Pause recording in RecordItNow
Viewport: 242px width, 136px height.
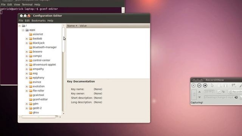(199, 85)
